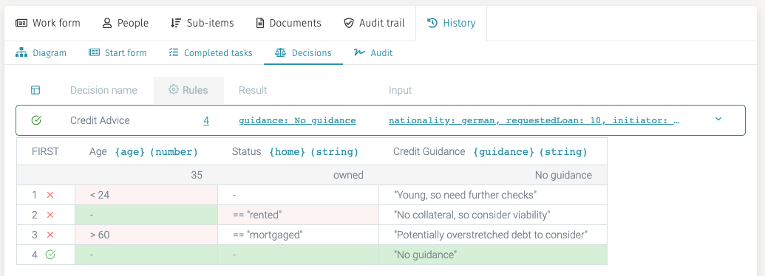The height and width of the screenshot is (276, 765).
Task: Click the Diagram hierarchy icon
Action: [21, 52]
